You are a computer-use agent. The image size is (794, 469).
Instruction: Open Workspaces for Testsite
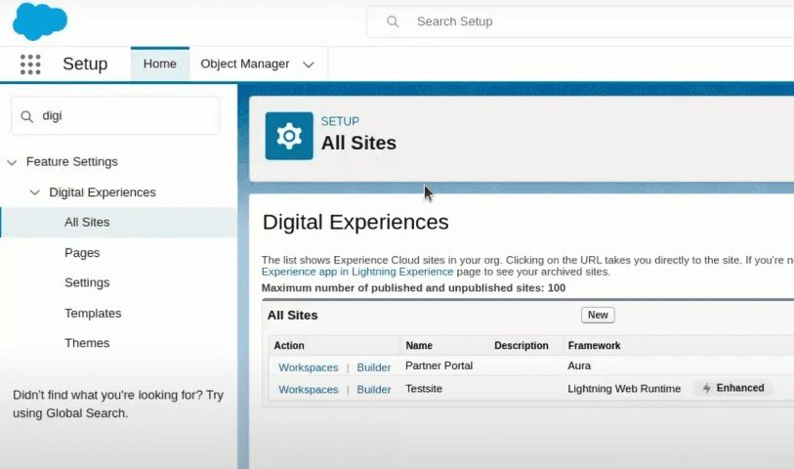309,390
